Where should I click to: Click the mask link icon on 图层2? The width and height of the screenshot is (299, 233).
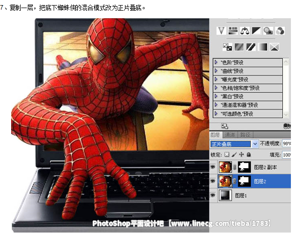235,181
